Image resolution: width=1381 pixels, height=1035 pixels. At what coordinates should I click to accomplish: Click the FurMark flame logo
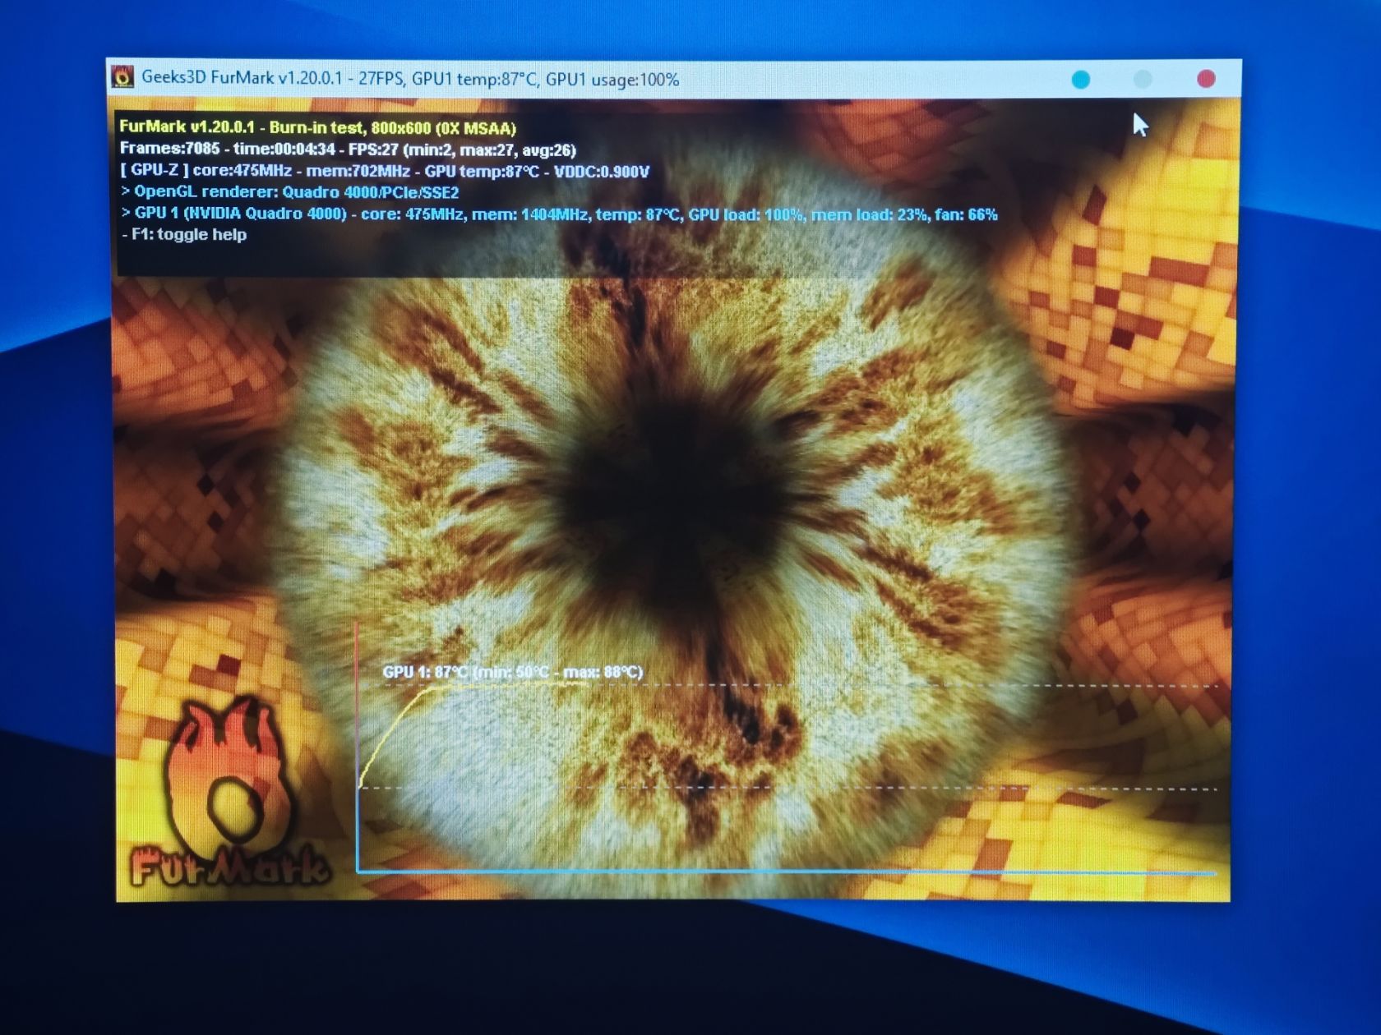point(230,793)
